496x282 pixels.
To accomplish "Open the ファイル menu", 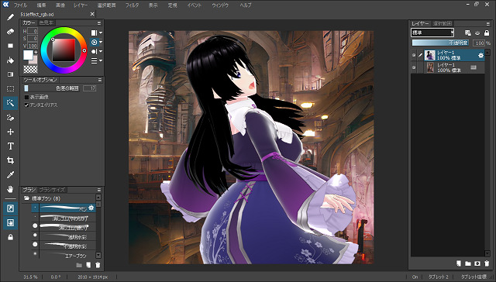I will tap(20, 5).
